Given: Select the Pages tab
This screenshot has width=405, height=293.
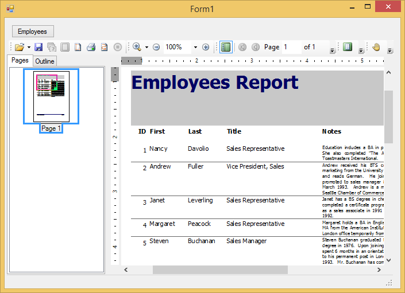Looking at the screenshot, I should click(20, 60).
